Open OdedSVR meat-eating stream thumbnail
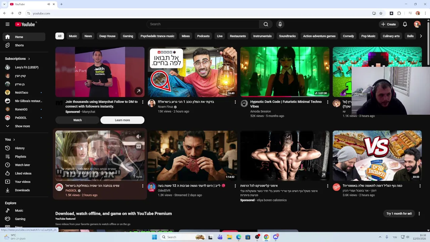 tap(192, 156)
